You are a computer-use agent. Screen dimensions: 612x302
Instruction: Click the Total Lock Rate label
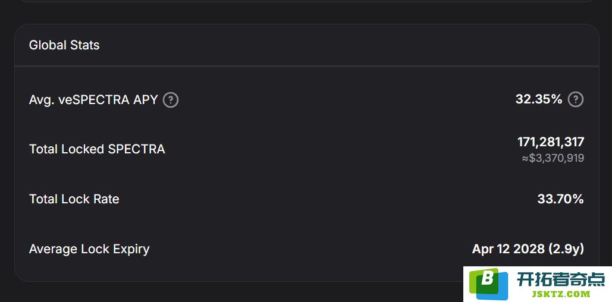click(x=74, y=199)
